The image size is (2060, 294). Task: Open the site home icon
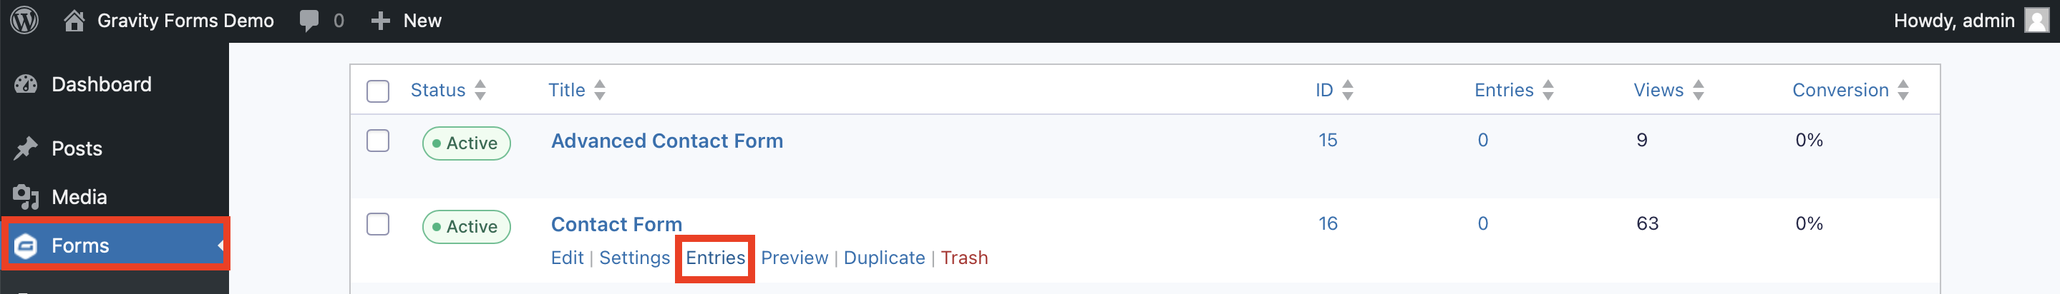coord(74,21)
